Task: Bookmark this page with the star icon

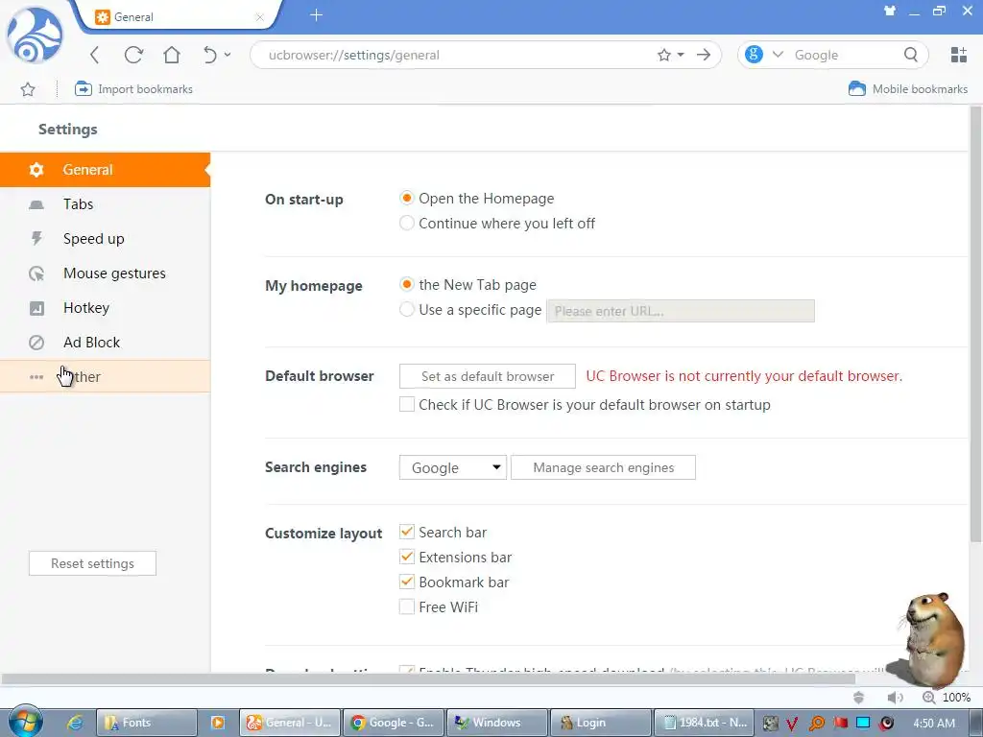Action: [x=664, y=55]
